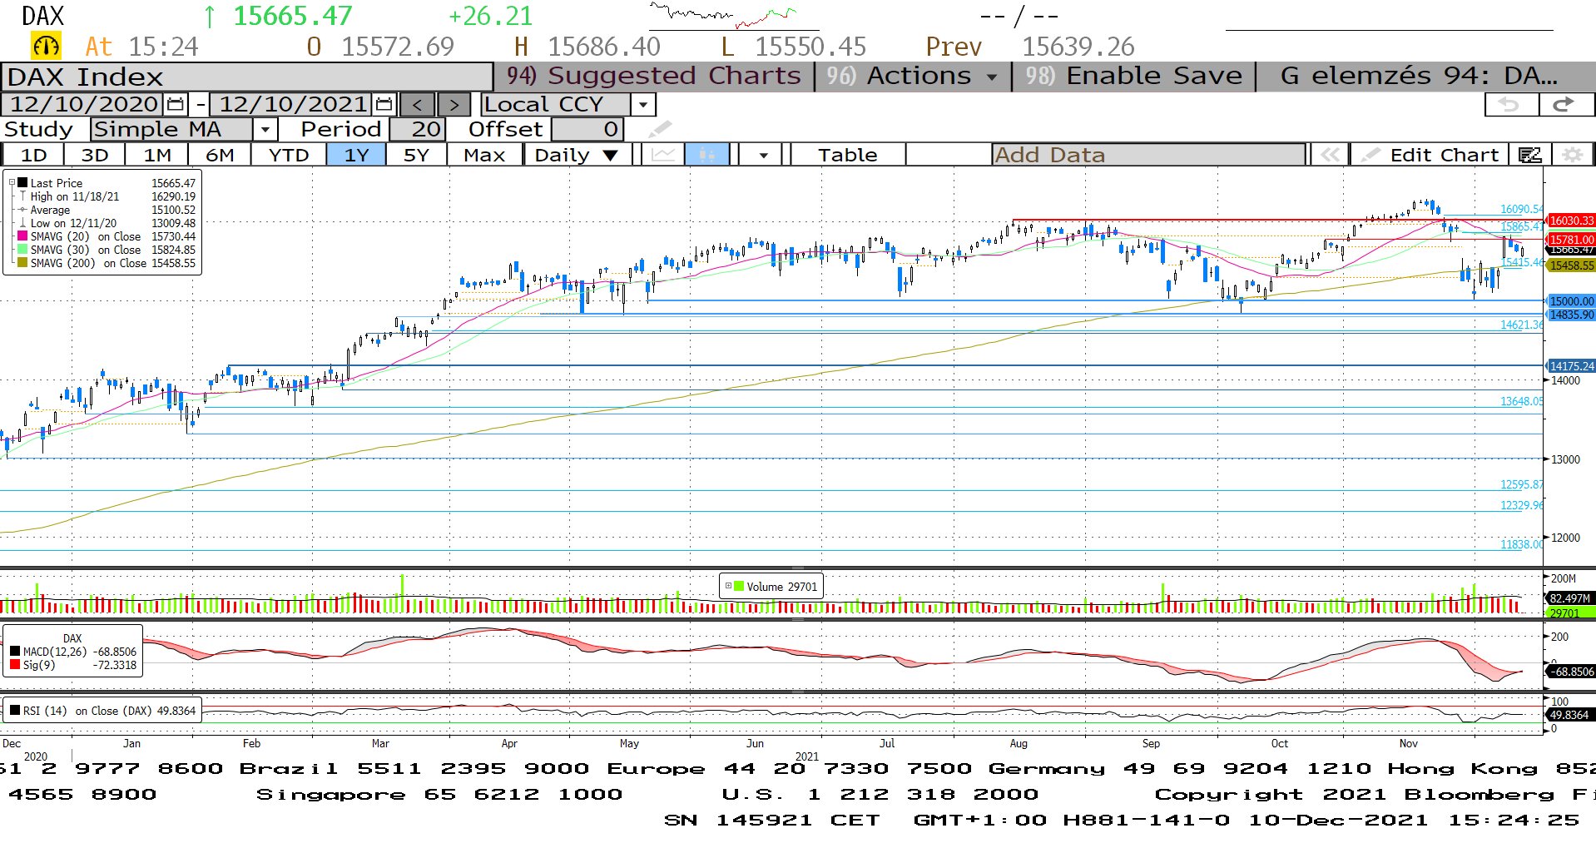
Task: Click the DAX Index security field
Action: 247,77
